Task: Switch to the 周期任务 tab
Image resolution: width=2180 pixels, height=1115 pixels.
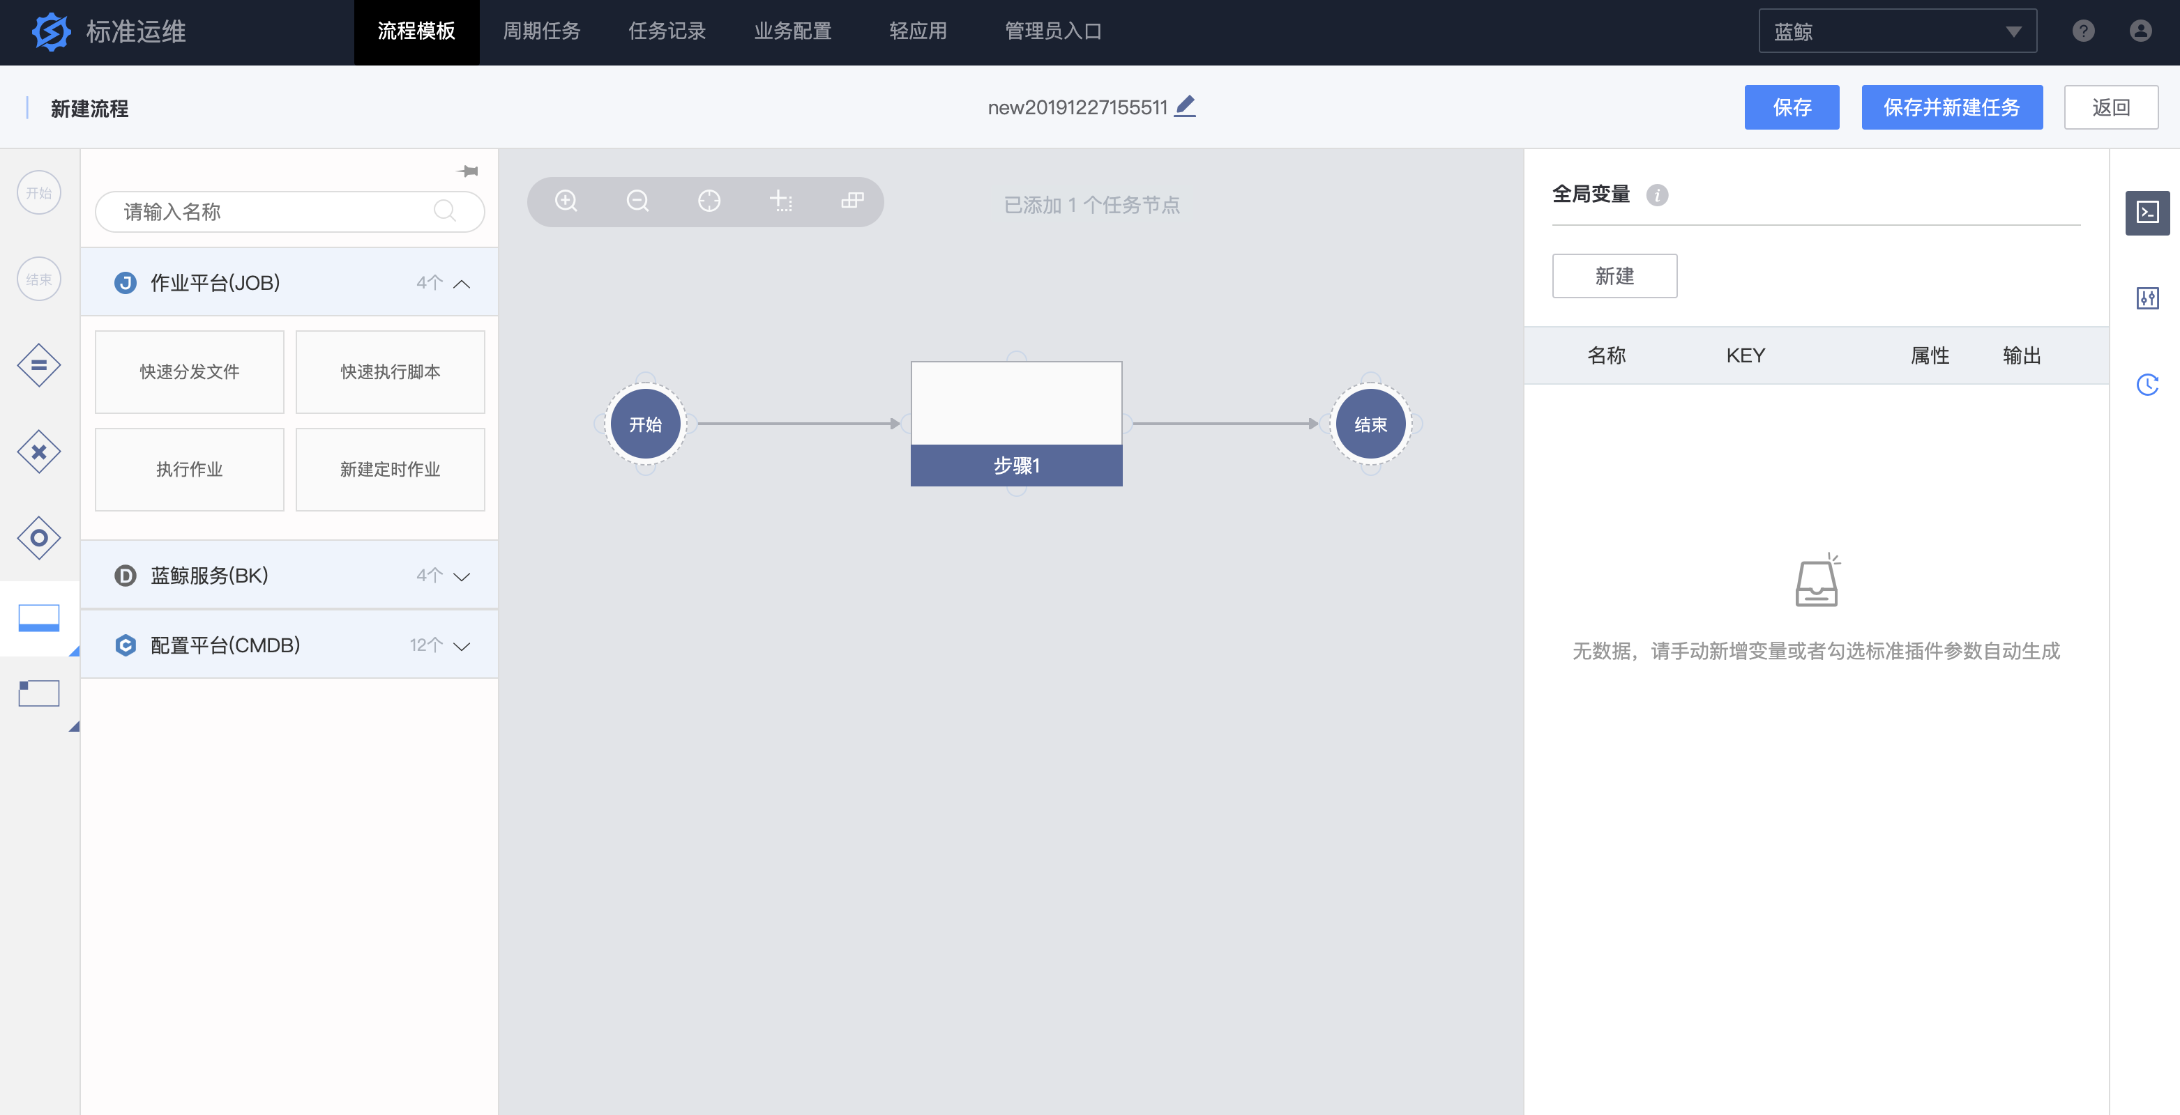Action: (x=542, y=32)
